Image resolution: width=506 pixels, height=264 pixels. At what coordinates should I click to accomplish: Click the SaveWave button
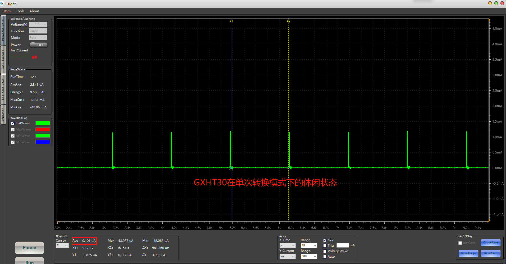coord(490,253)
